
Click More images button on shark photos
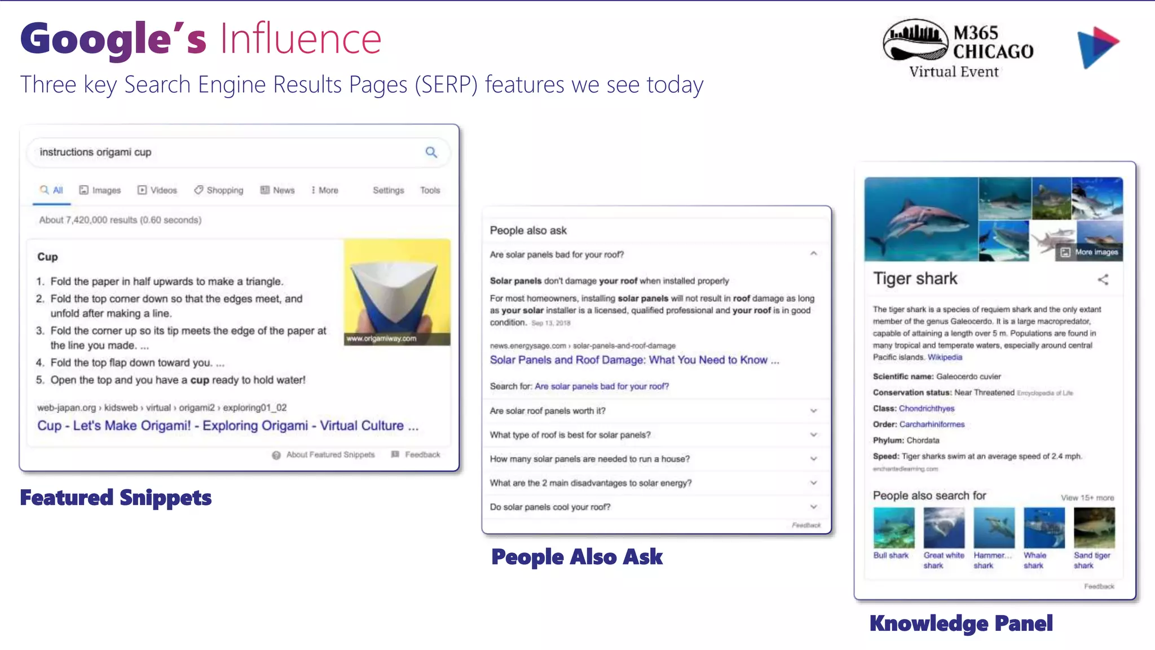tap(1090, 252)
